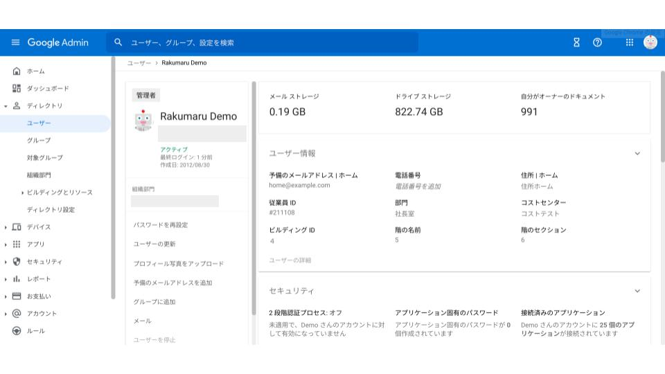Click 接続済みのアプリケーション heading

click(x=562, y=313)
